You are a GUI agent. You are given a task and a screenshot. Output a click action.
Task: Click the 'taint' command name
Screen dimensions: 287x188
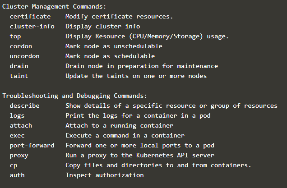click(x=19, y=76)
